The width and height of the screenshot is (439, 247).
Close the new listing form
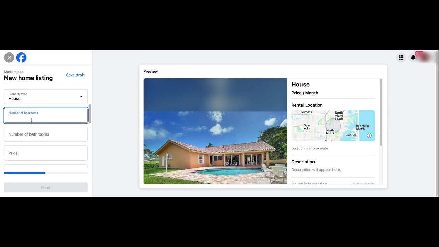[9, 58]
